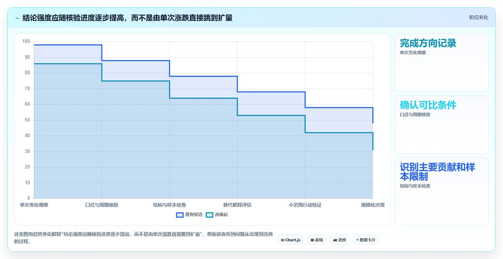This screenshot has height=259, width=503.
Task: Click the chart title about 结论强度
Action: pos(127,18)
